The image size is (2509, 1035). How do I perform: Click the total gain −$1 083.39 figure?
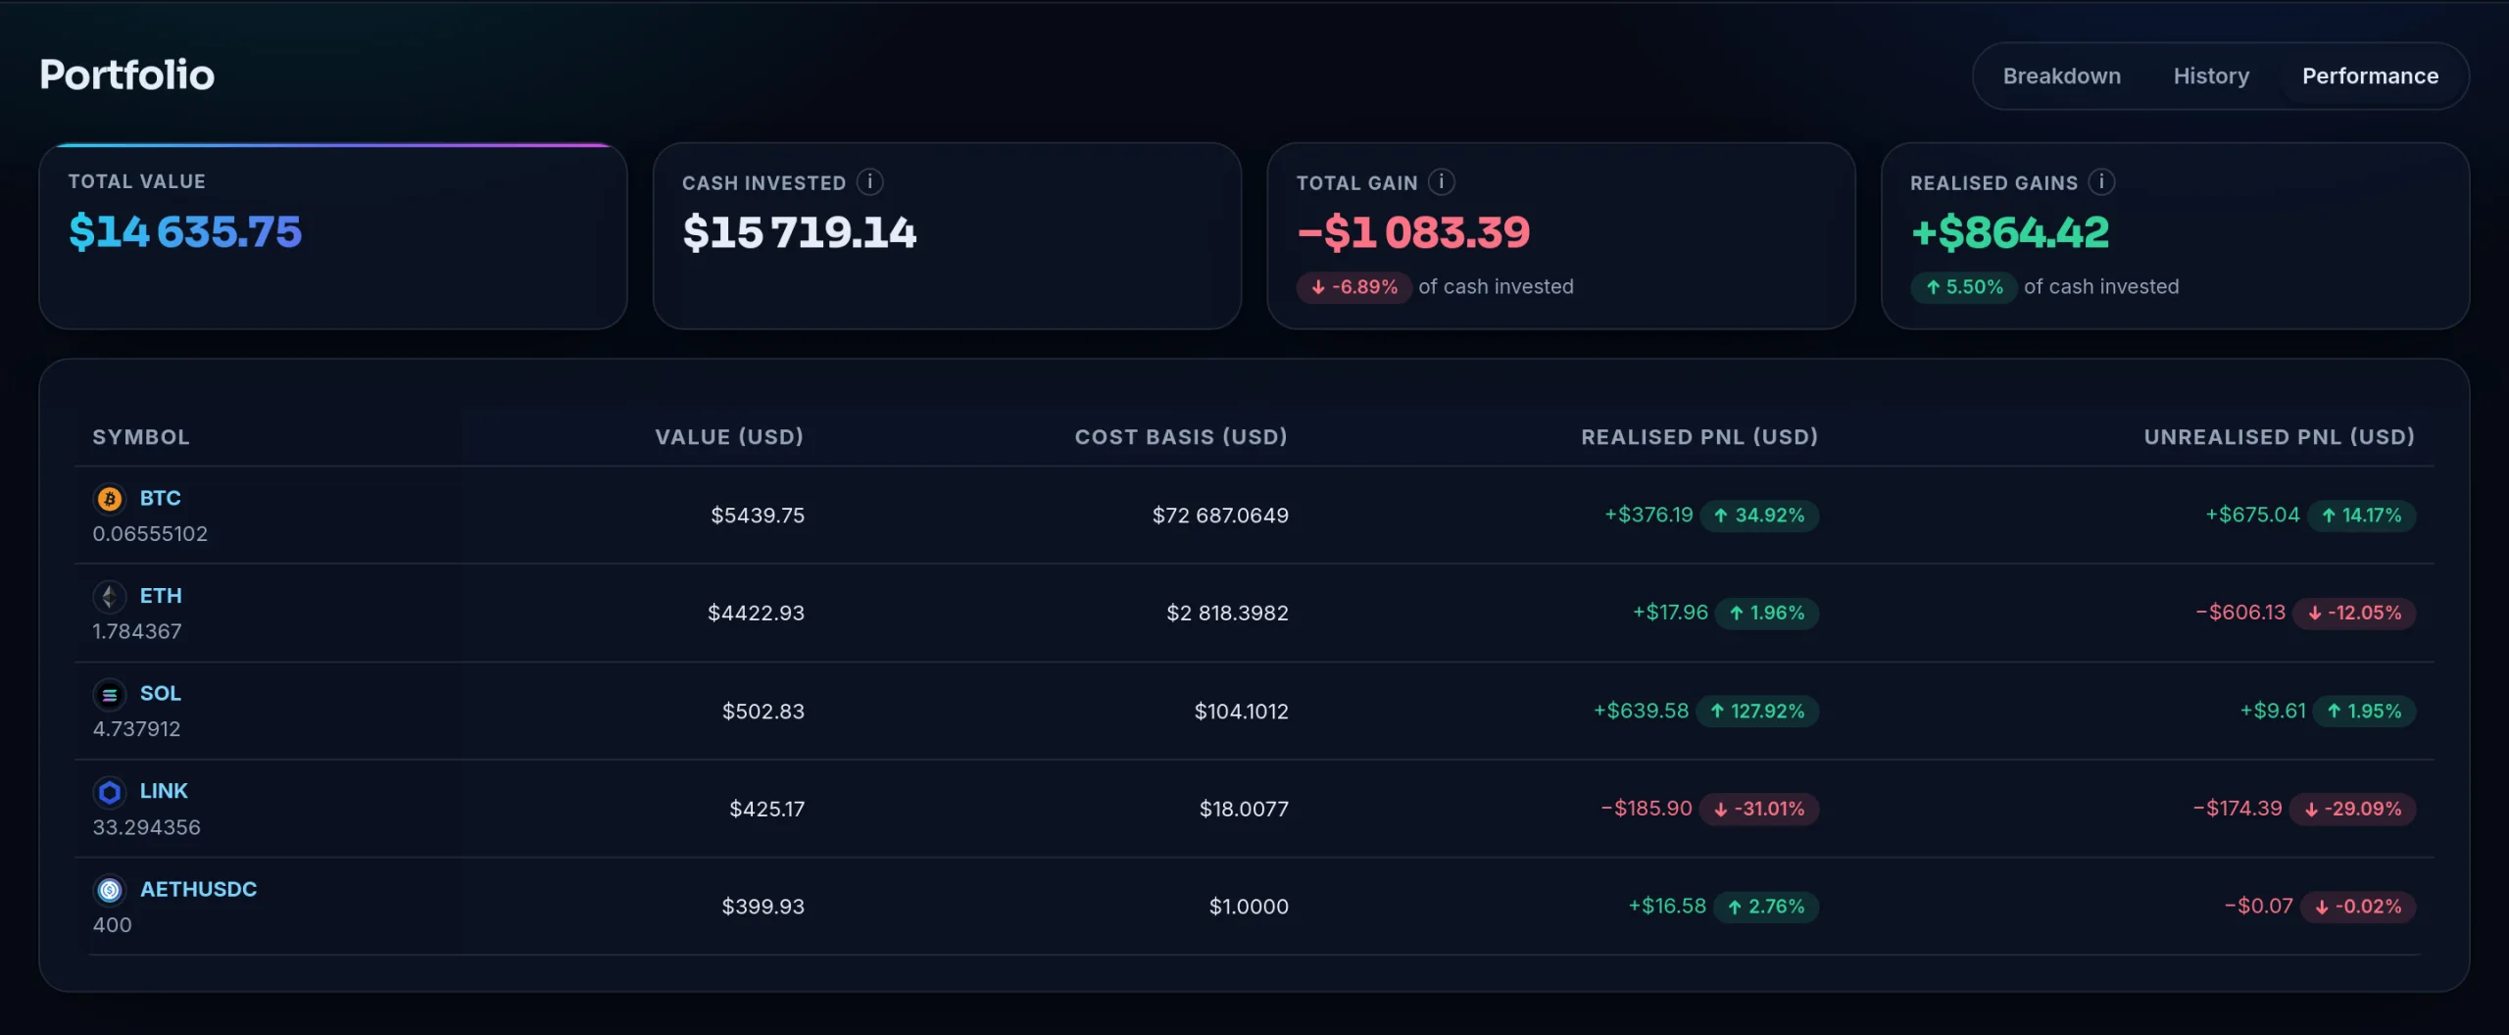click(x=1413, y=233)
